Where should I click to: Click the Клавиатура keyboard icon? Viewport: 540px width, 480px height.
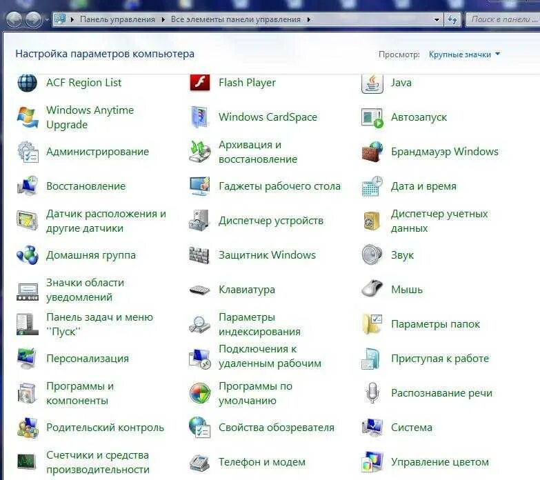coord(200,290)
